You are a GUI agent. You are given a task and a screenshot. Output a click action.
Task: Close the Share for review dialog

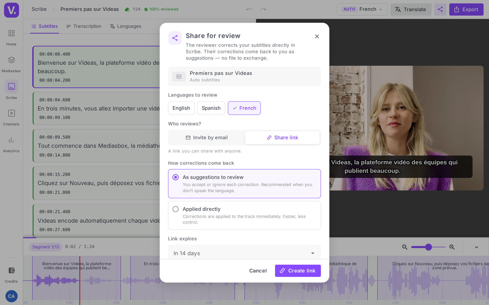(317, 36)
